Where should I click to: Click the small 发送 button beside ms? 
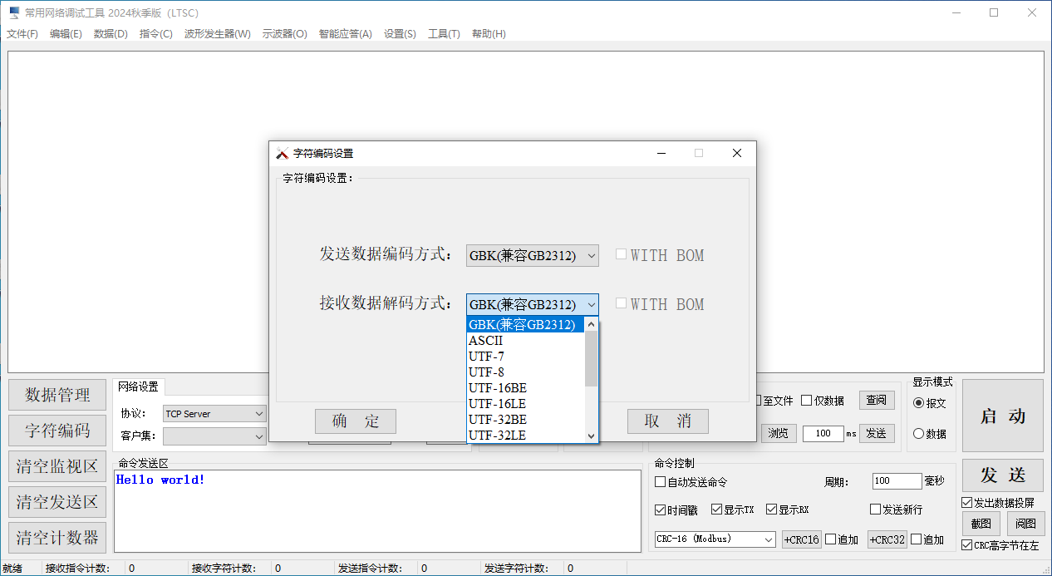click(x=877, y=433)
